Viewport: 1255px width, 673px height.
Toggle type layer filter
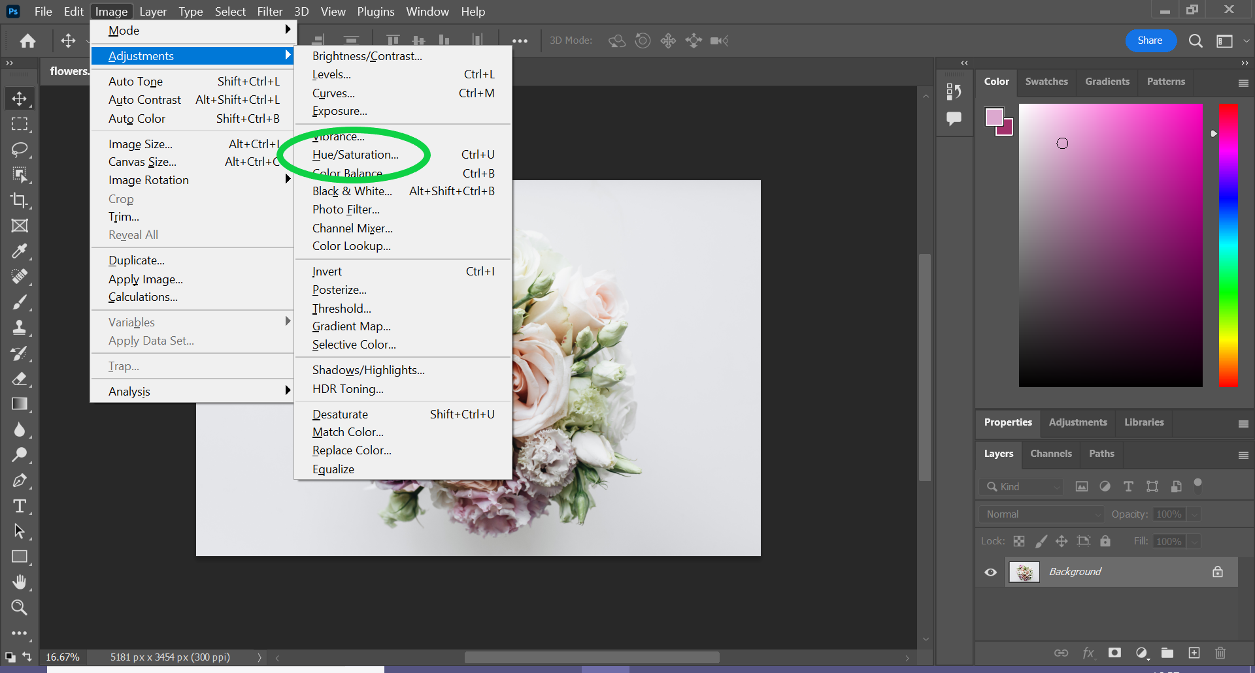[x=1128, y=486]
